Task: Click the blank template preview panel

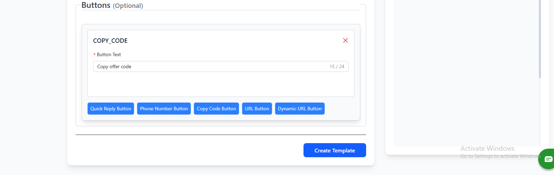Action: (465, 68)
